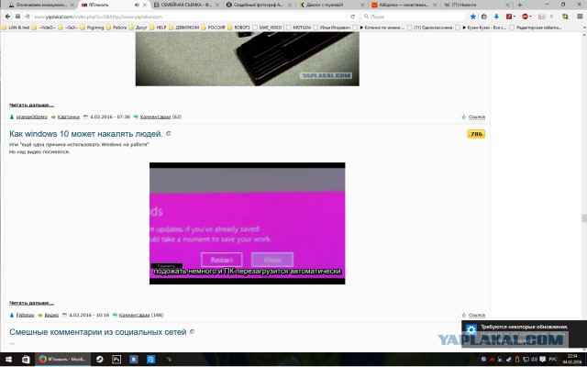Open the ДЭВИЛКОМ bookmarks folder
Screen dimensions: 587x367
[183, 28]
